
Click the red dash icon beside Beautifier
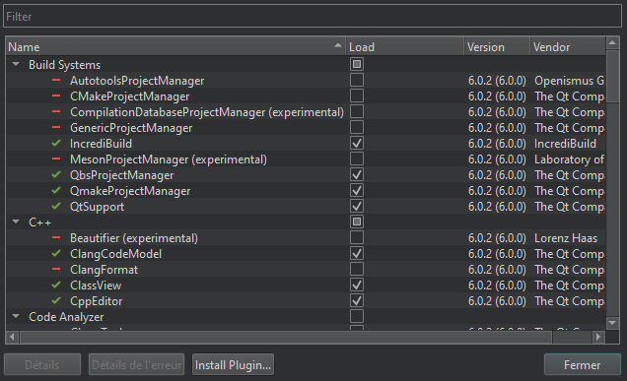56,237
